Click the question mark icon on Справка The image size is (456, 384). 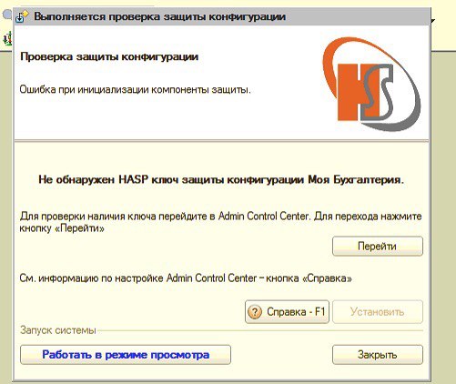255,312
